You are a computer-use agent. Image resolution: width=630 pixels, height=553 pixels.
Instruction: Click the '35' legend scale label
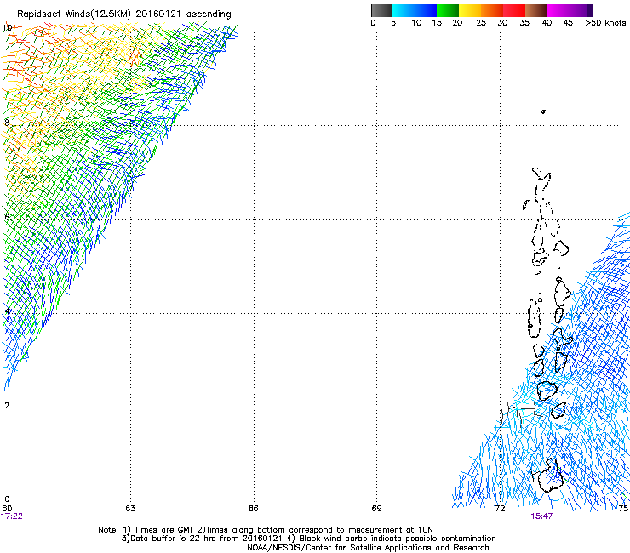524,23
